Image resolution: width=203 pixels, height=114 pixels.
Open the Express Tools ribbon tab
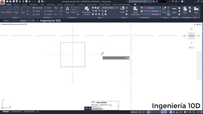(92, 4)
